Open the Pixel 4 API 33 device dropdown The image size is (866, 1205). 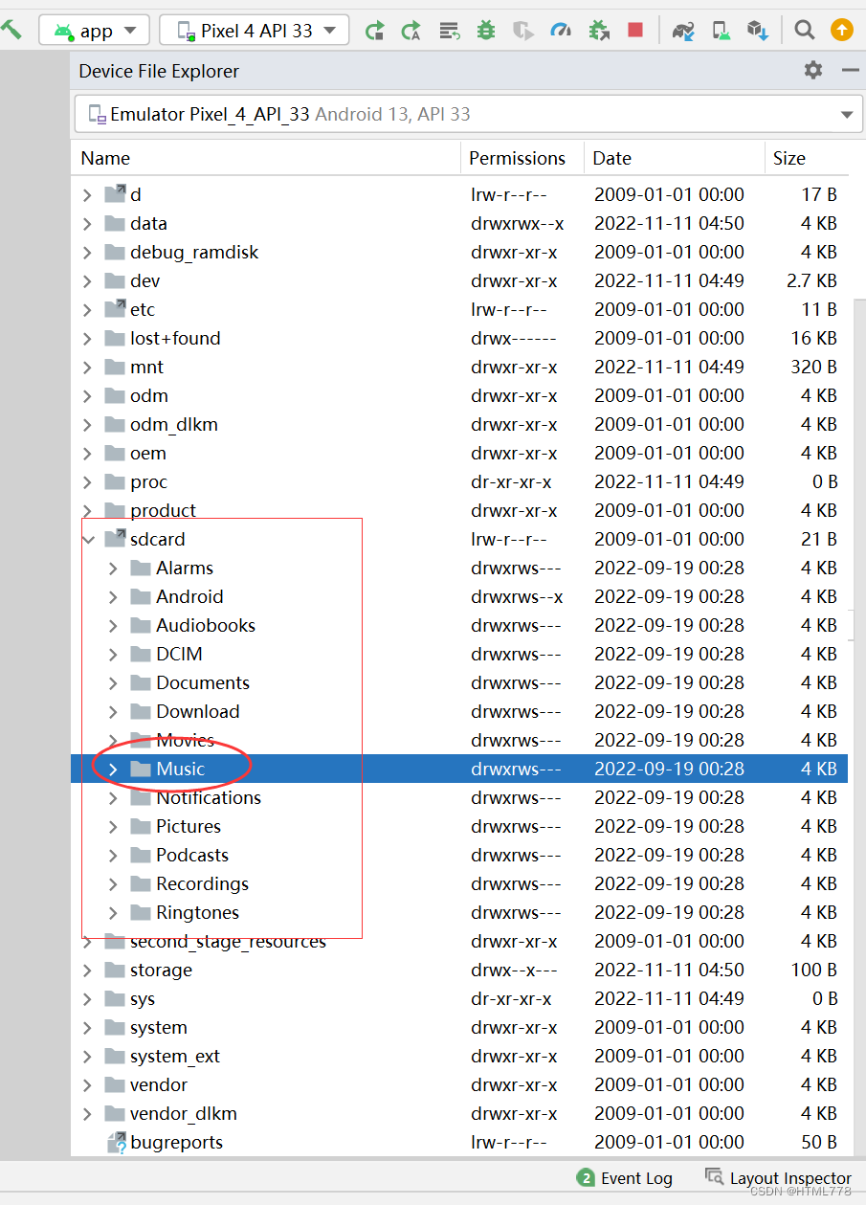pos(254,31)
